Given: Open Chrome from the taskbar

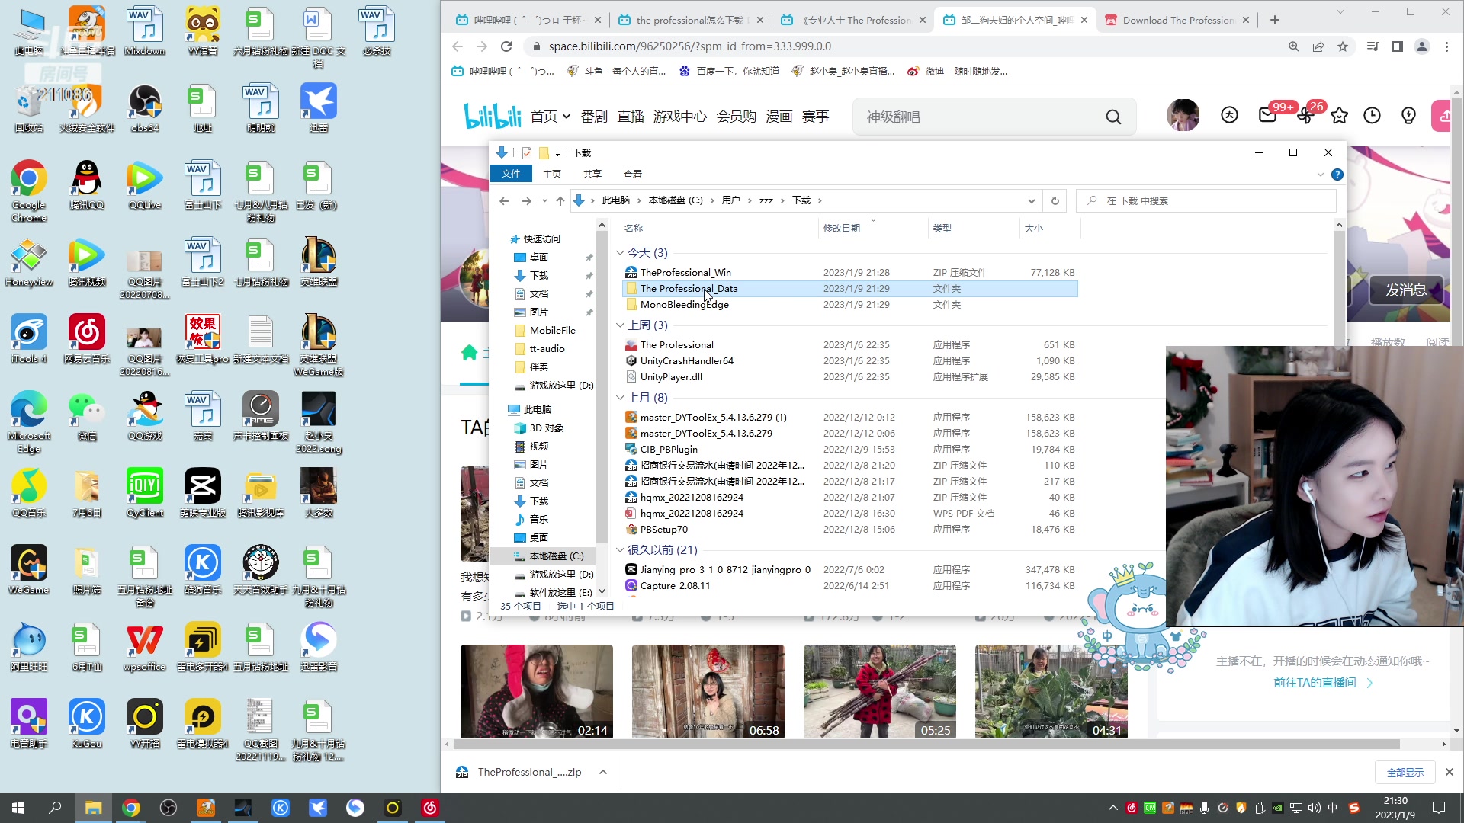Looking at the screenshot, I should point(131,808).
